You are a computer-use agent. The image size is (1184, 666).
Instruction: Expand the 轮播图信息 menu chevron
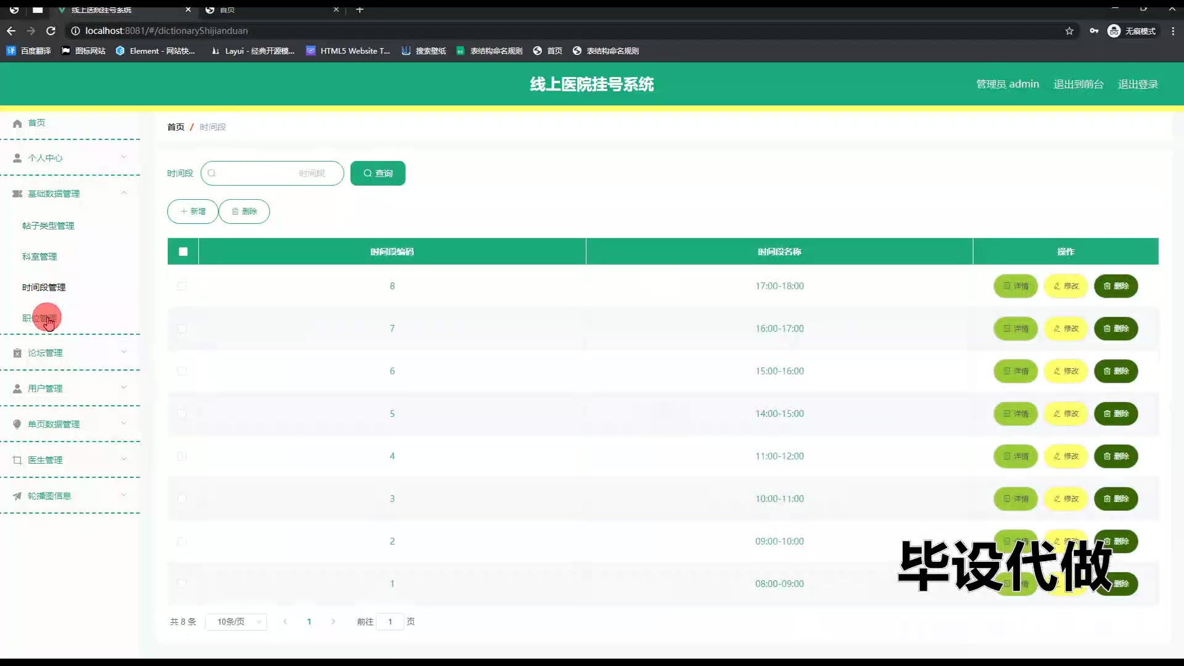pos(124,495)
